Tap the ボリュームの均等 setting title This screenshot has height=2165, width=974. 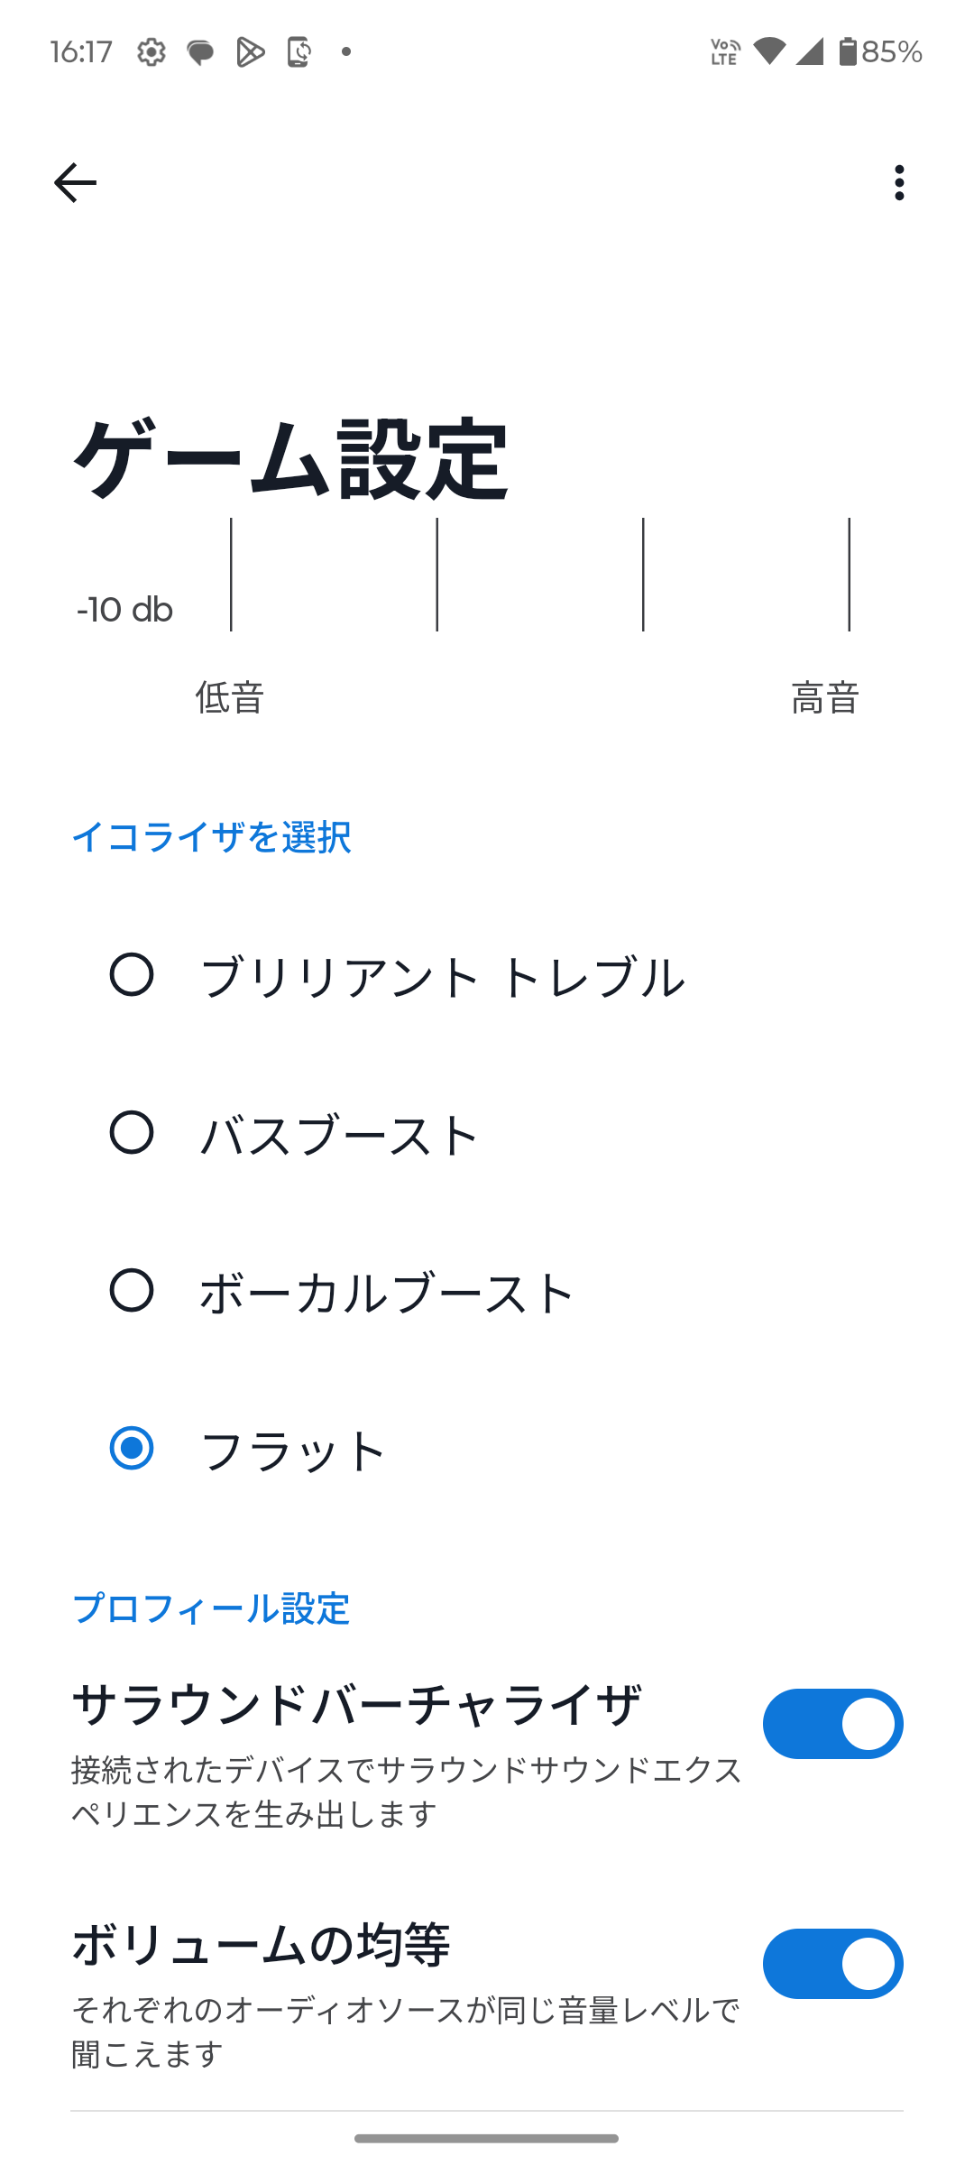pyautogui.click(x=261, y=1944)
